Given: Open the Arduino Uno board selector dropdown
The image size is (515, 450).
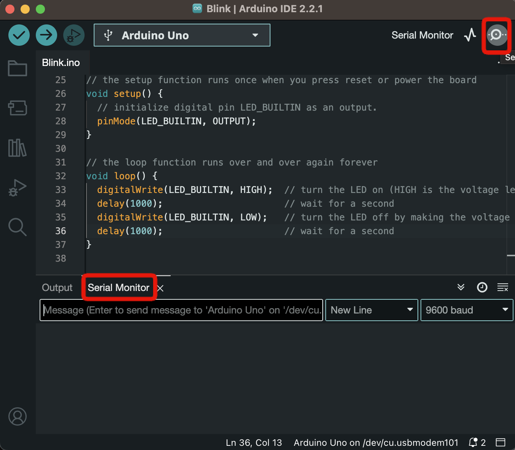Looking at the screenshot, I should 182,35.
